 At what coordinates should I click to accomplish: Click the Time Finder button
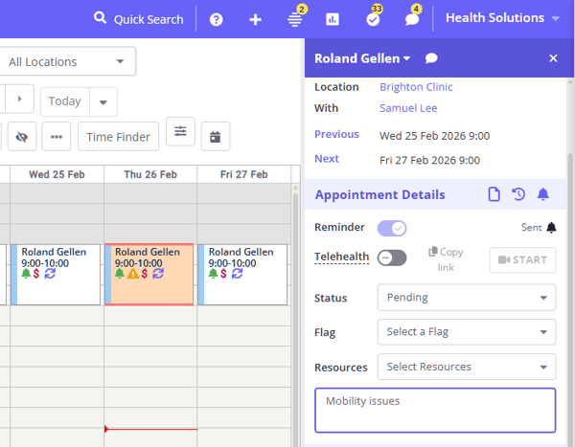(x=118, y=137)
